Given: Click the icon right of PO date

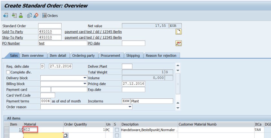Looking at the screenshot, I should click(178, 43).
